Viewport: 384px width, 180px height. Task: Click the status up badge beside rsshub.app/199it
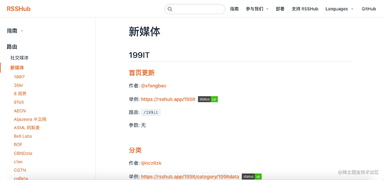pos(208,99)
